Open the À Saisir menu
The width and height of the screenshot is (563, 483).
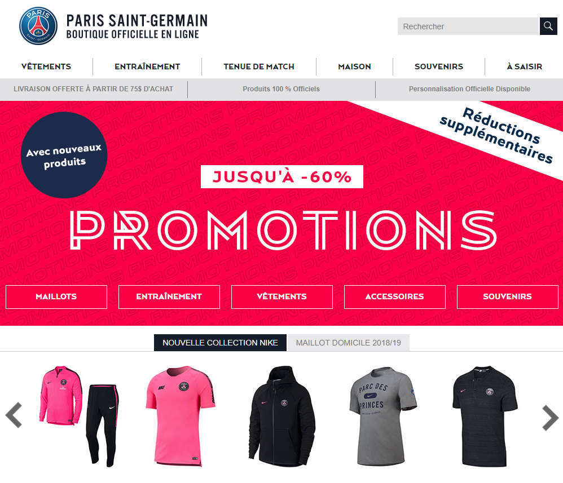(524, 67)
